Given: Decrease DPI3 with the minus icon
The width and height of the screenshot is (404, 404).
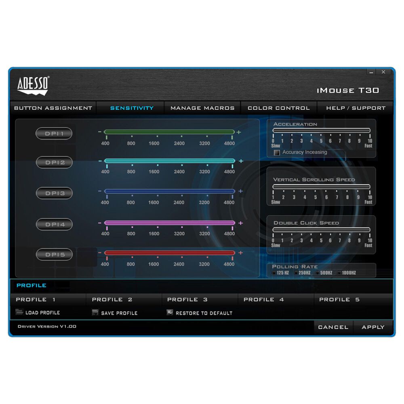Looking at the screenshot, I should coord(100,191).
